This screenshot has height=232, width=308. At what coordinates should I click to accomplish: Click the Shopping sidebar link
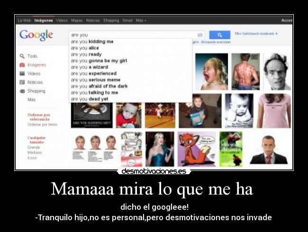point(36,91)
